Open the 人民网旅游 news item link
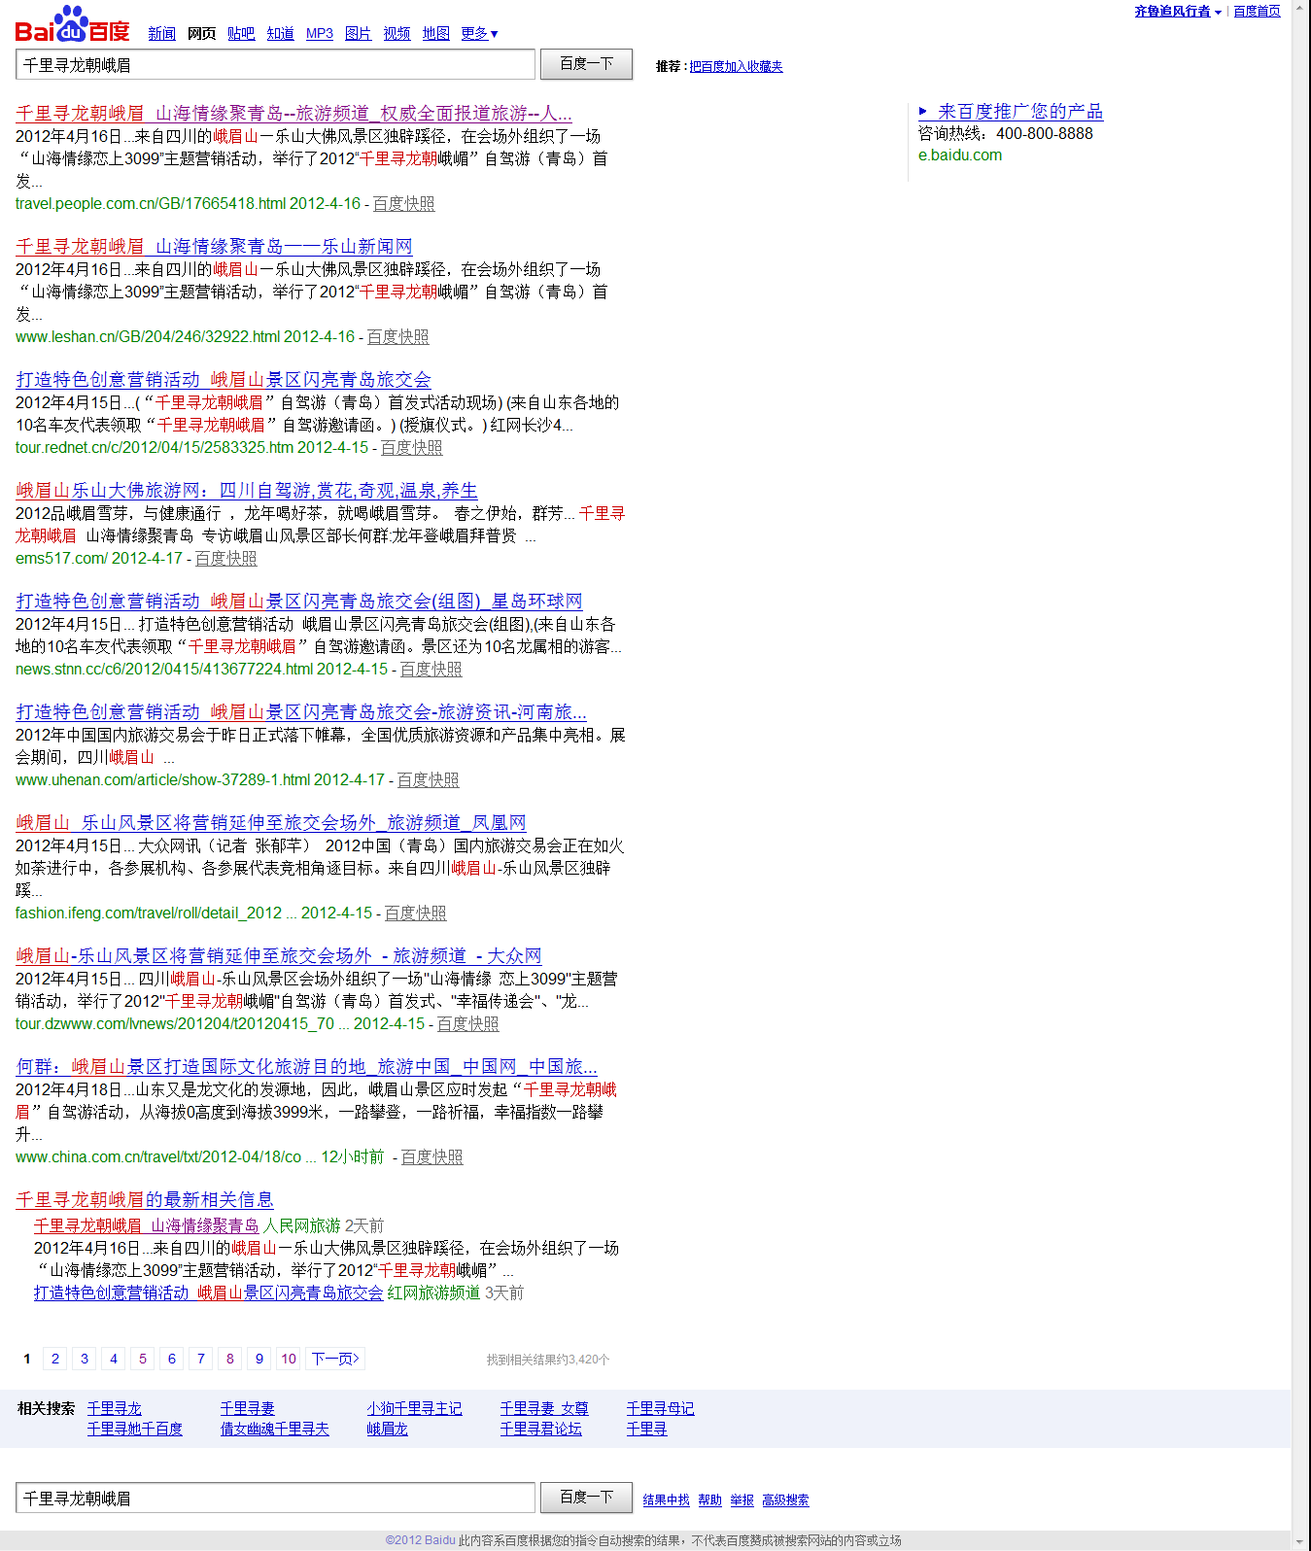The image size is (1311, 1551). click(147, 1226)
